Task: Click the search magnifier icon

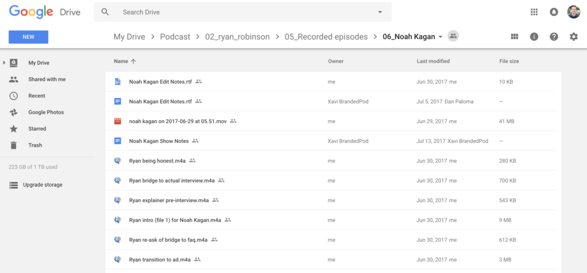Action: click(x=105, y=12)
